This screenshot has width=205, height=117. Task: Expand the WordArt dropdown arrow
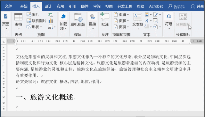tap(151, 21)
